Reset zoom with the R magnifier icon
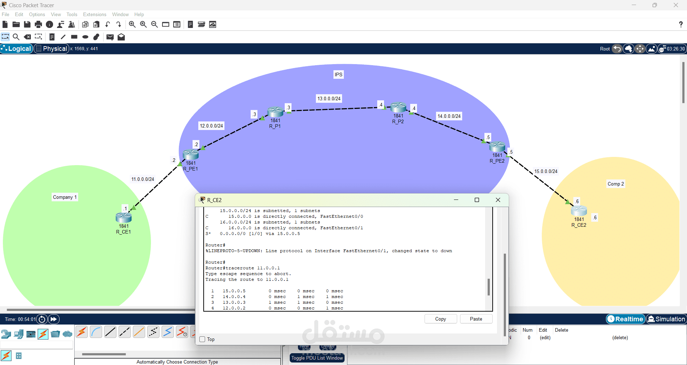The width and height of the screenshot is (687, 365). [x=143, y=24]
